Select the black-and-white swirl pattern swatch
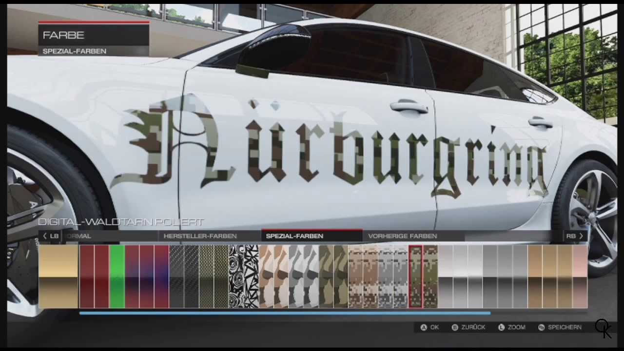The image size is (624, 351). [236, 276]
